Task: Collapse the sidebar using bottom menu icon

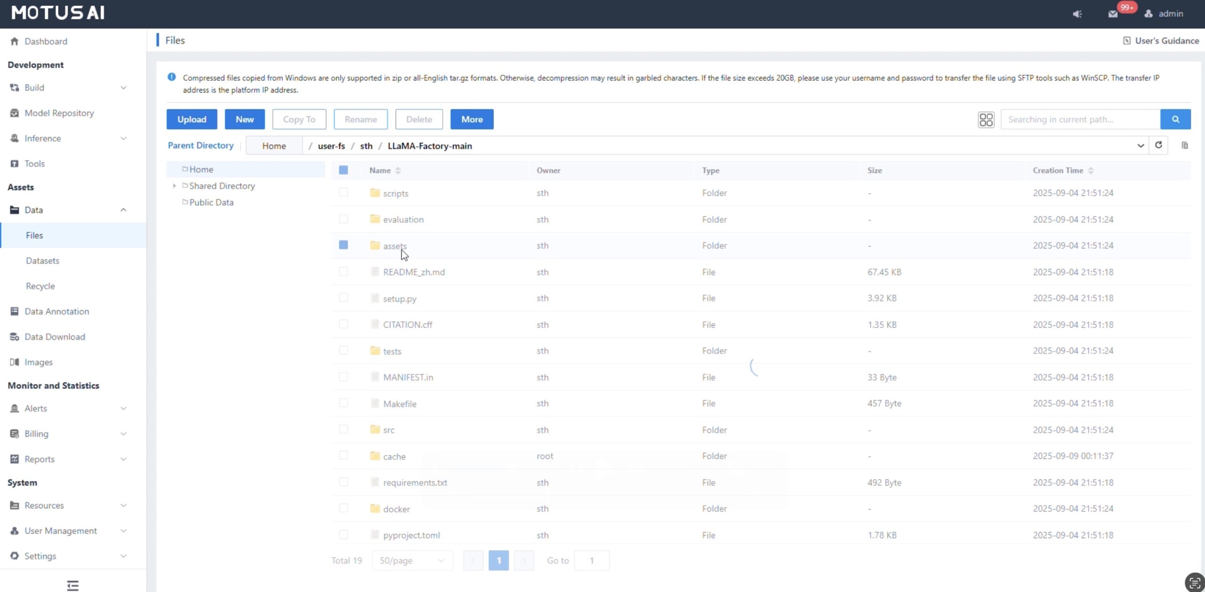Action: pos(72,585)
